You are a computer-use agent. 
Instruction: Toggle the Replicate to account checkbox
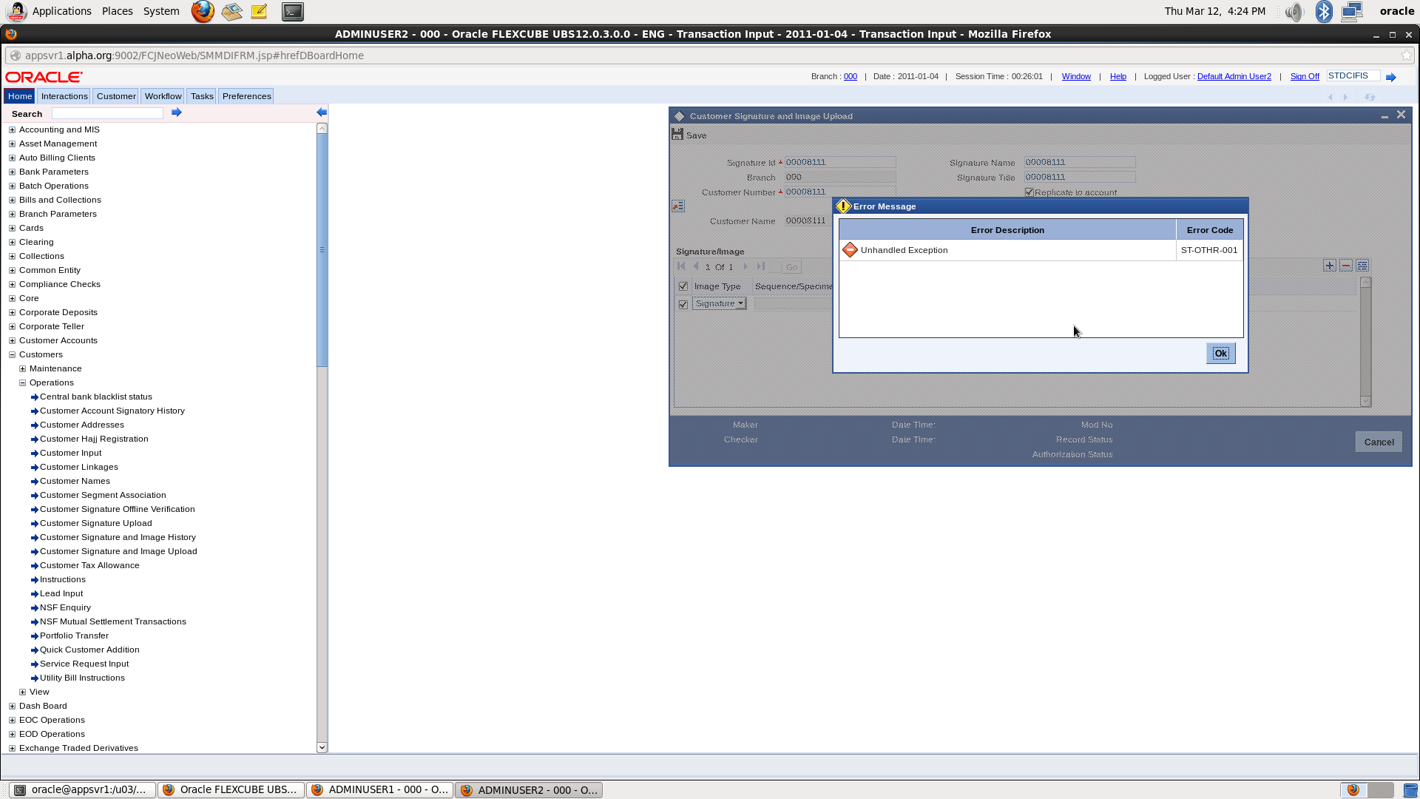(x=1029, y=192)
